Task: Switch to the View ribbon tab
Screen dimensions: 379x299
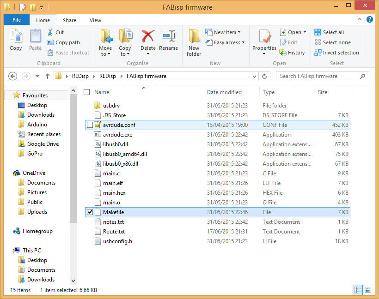Action: coord(95,20)
